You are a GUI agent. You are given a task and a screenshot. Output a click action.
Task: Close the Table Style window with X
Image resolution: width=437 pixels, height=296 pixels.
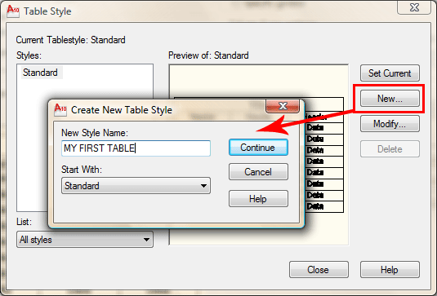414,7
